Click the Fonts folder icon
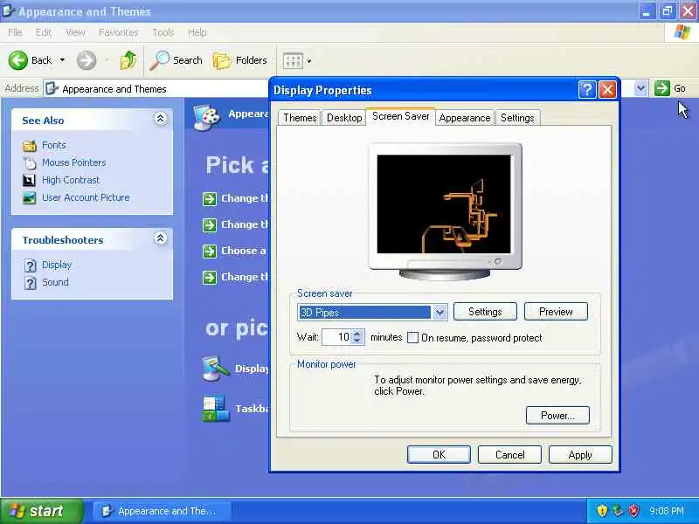Image resolution: width=699 pixels, height=524 pixels. tap(30, 145)
